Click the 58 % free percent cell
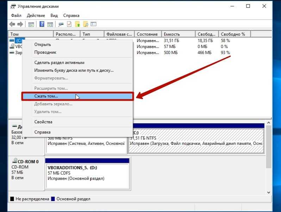 pyautogui.click(x=225, y=41)
